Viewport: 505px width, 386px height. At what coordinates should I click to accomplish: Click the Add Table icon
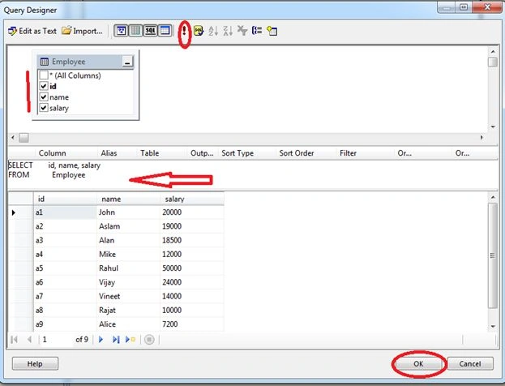tap(272, 31)
